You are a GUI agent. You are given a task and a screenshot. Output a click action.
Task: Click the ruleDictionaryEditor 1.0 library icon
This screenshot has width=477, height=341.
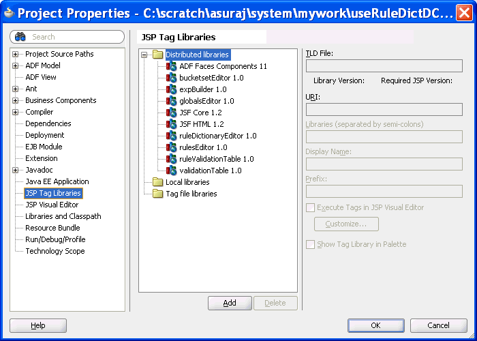(172, 136)
